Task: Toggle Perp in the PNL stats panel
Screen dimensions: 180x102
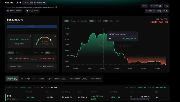Action: click(11, 53)
